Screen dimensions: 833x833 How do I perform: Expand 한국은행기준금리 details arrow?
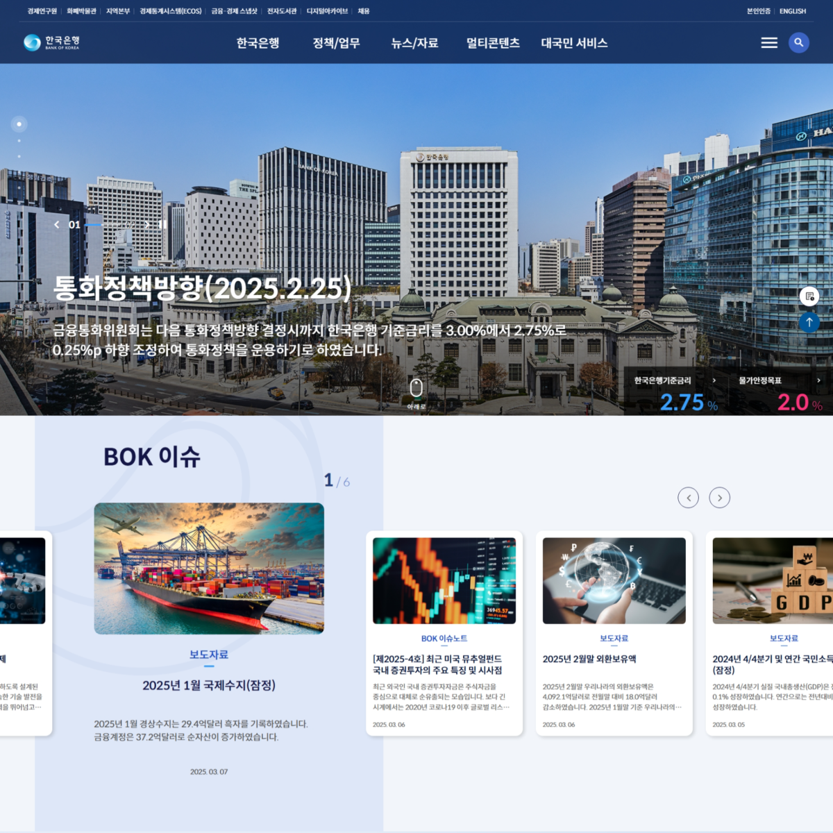click(714, 380)
